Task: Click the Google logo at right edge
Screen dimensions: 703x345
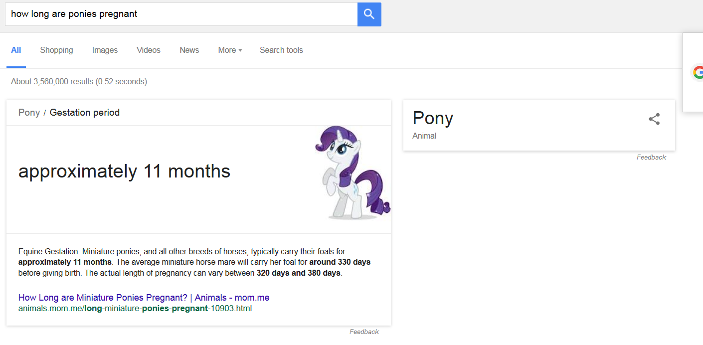Action: click(x=698, y=73)
